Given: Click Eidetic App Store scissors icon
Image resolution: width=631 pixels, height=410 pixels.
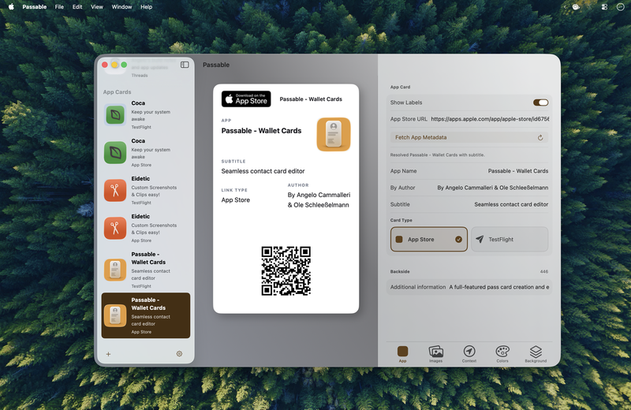Looking at the screenshot, I should click(x=115, y=228).
